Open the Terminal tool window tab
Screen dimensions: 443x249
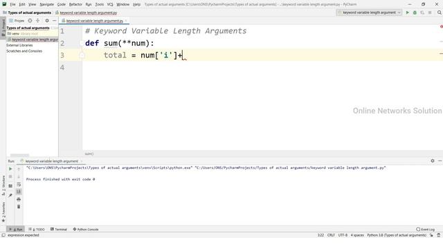pyautogui.click(x=59, y=229)
